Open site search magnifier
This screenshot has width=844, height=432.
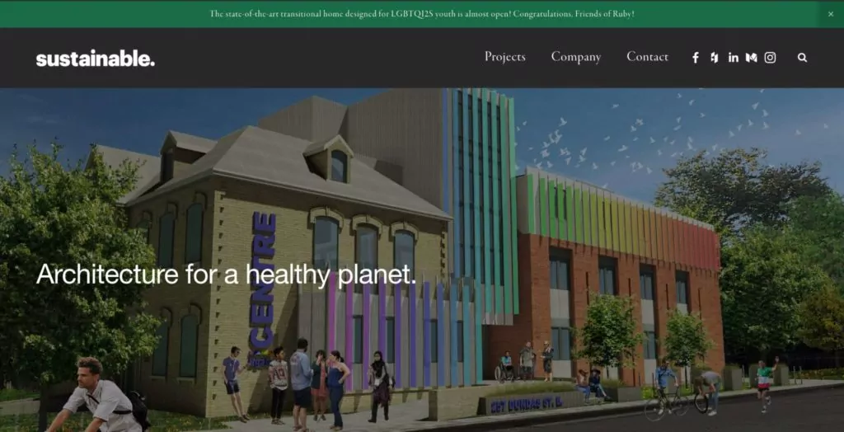click(x=802, y=58)
